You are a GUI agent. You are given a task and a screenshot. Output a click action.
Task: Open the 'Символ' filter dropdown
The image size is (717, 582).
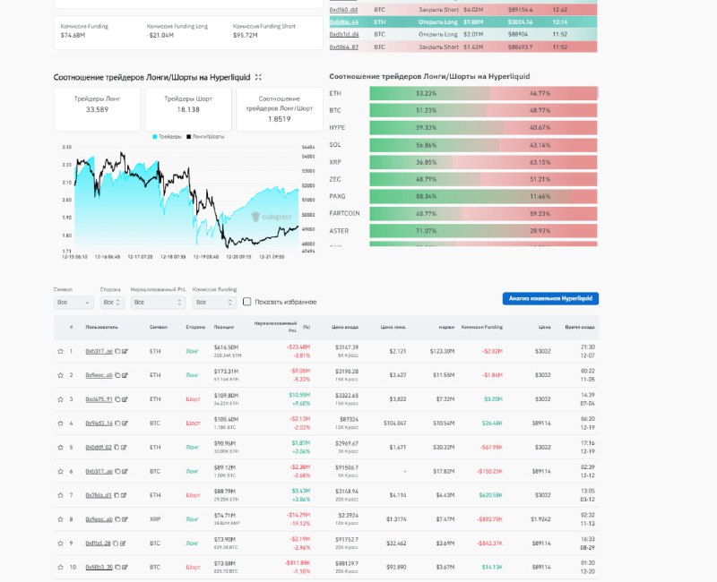point(73,303)
